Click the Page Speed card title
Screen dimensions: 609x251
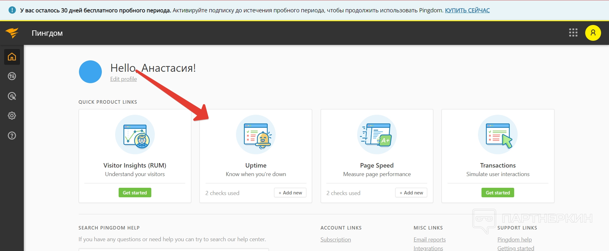click(377, 165)
